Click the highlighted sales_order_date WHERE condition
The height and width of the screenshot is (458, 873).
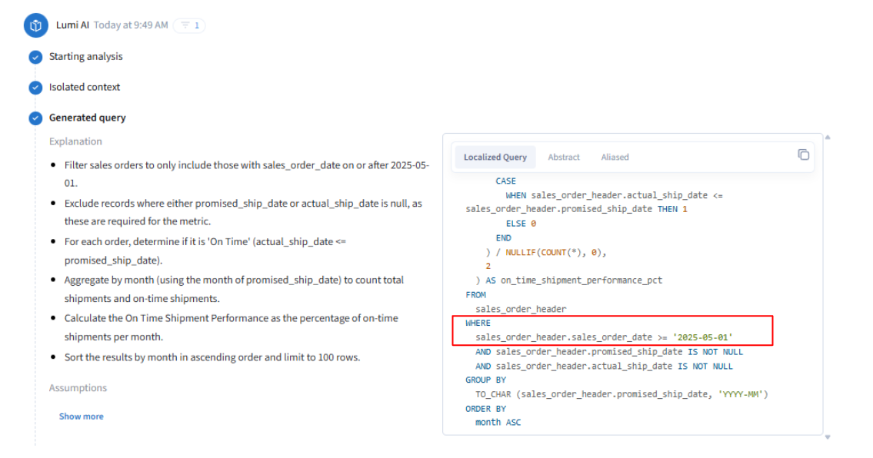tap(604, 337)
